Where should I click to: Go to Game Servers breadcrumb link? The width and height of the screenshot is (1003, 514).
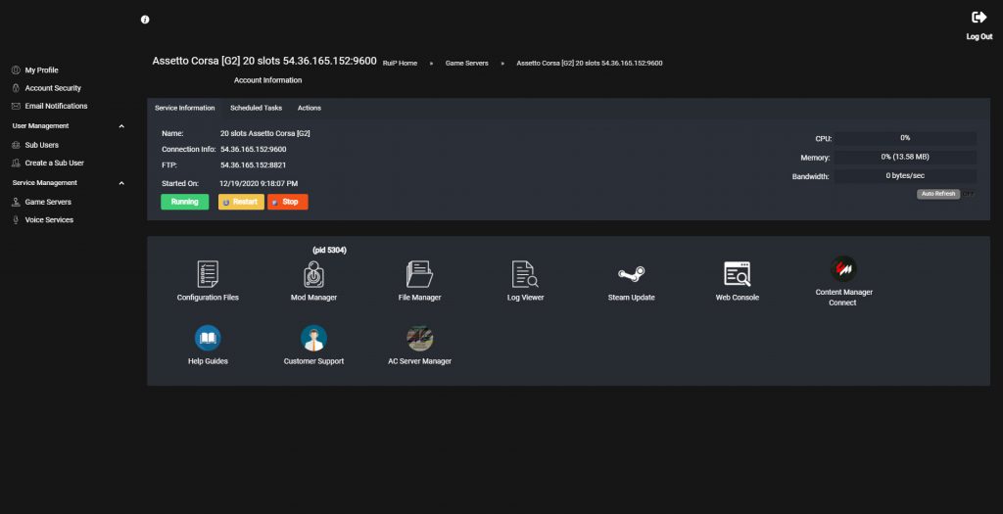(467, 64)
